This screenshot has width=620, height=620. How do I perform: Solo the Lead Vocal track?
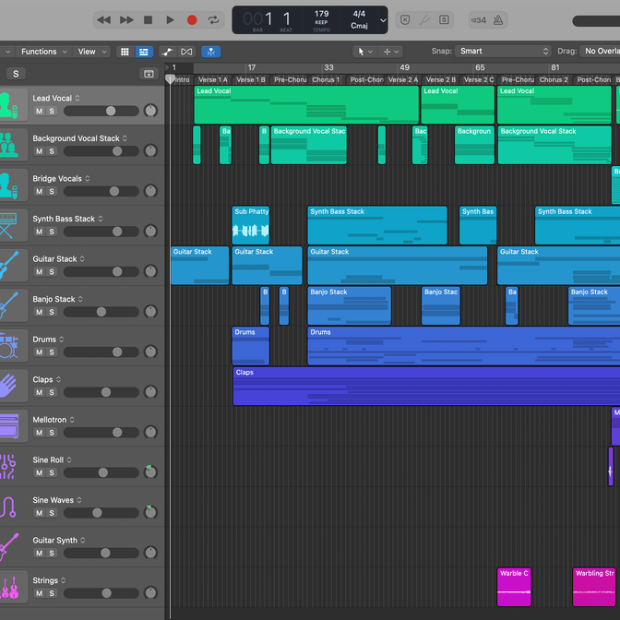(x=52, y=111)
